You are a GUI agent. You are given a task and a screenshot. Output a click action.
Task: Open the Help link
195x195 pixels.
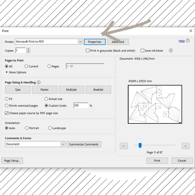click(x=182, y=41)
